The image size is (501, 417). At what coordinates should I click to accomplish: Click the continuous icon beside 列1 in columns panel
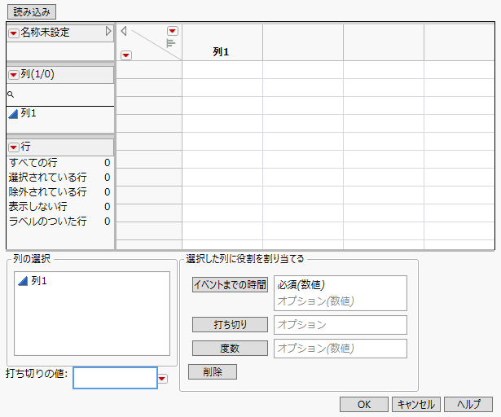13,114
